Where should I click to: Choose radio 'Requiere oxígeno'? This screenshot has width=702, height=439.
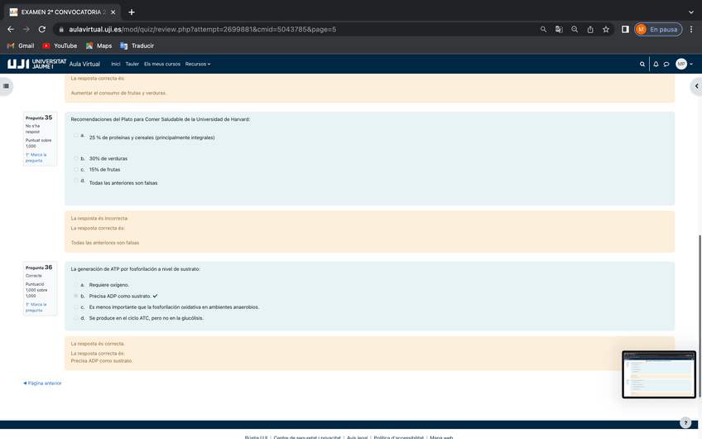point(75,285)
